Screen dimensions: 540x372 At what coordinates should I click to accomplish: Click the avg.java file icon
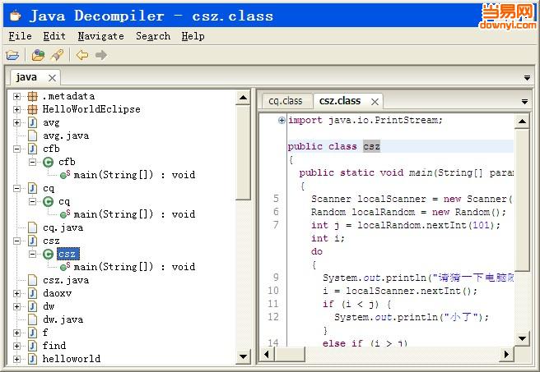[32, 135]
